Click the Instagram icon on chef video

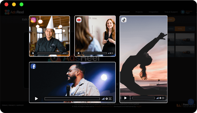(x=33, y=20)
